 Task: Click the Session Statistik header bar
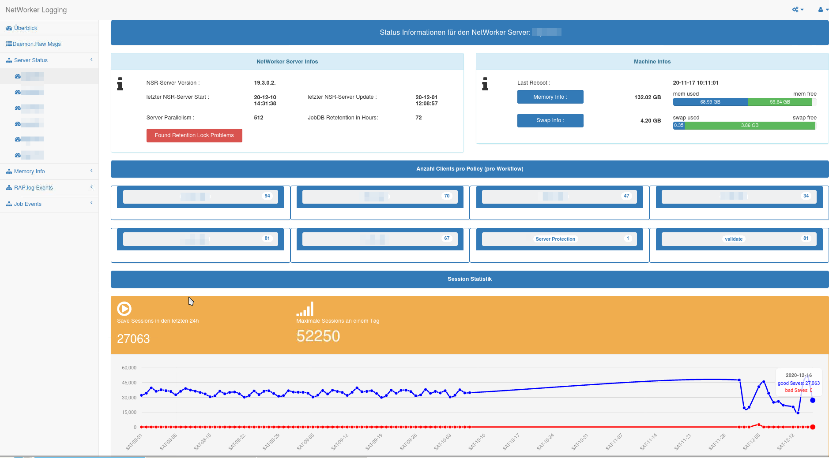pos(470,279)
